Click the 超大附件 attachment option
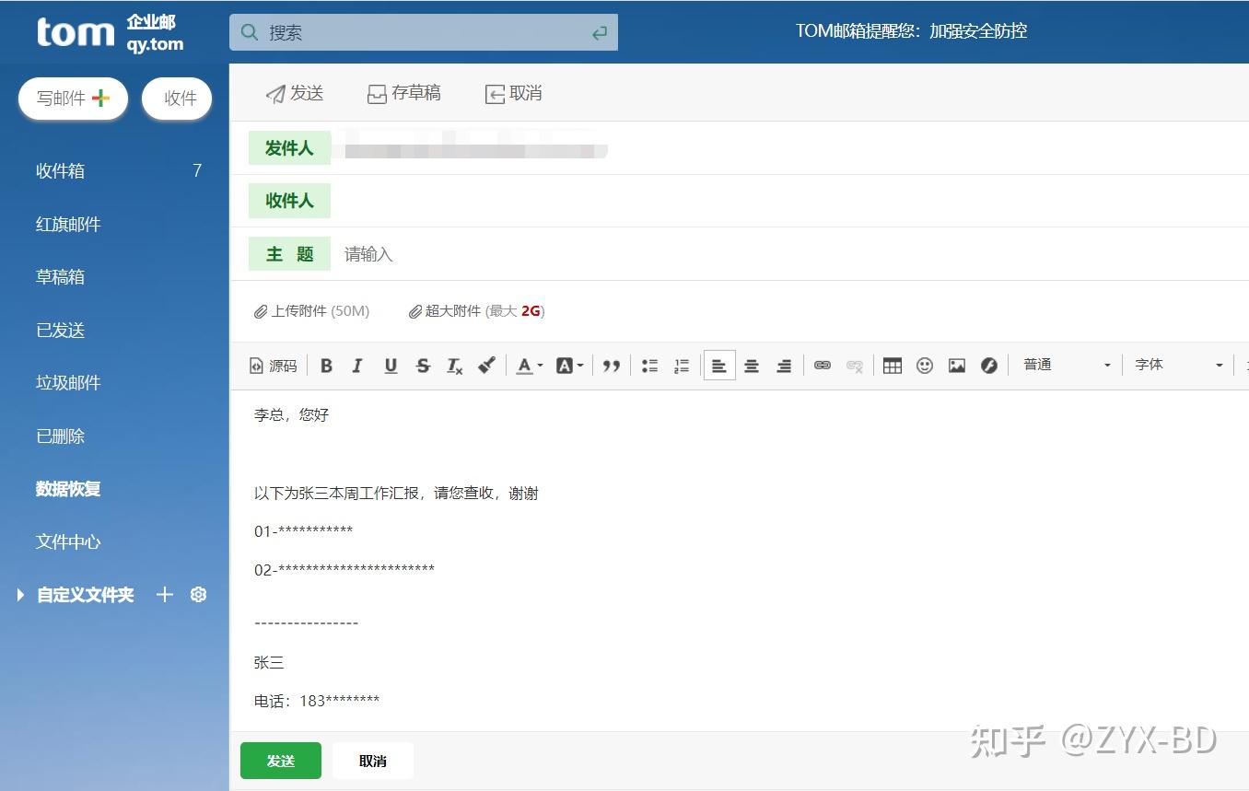Viewport: 1249px width, 791px height. (475, 311)
